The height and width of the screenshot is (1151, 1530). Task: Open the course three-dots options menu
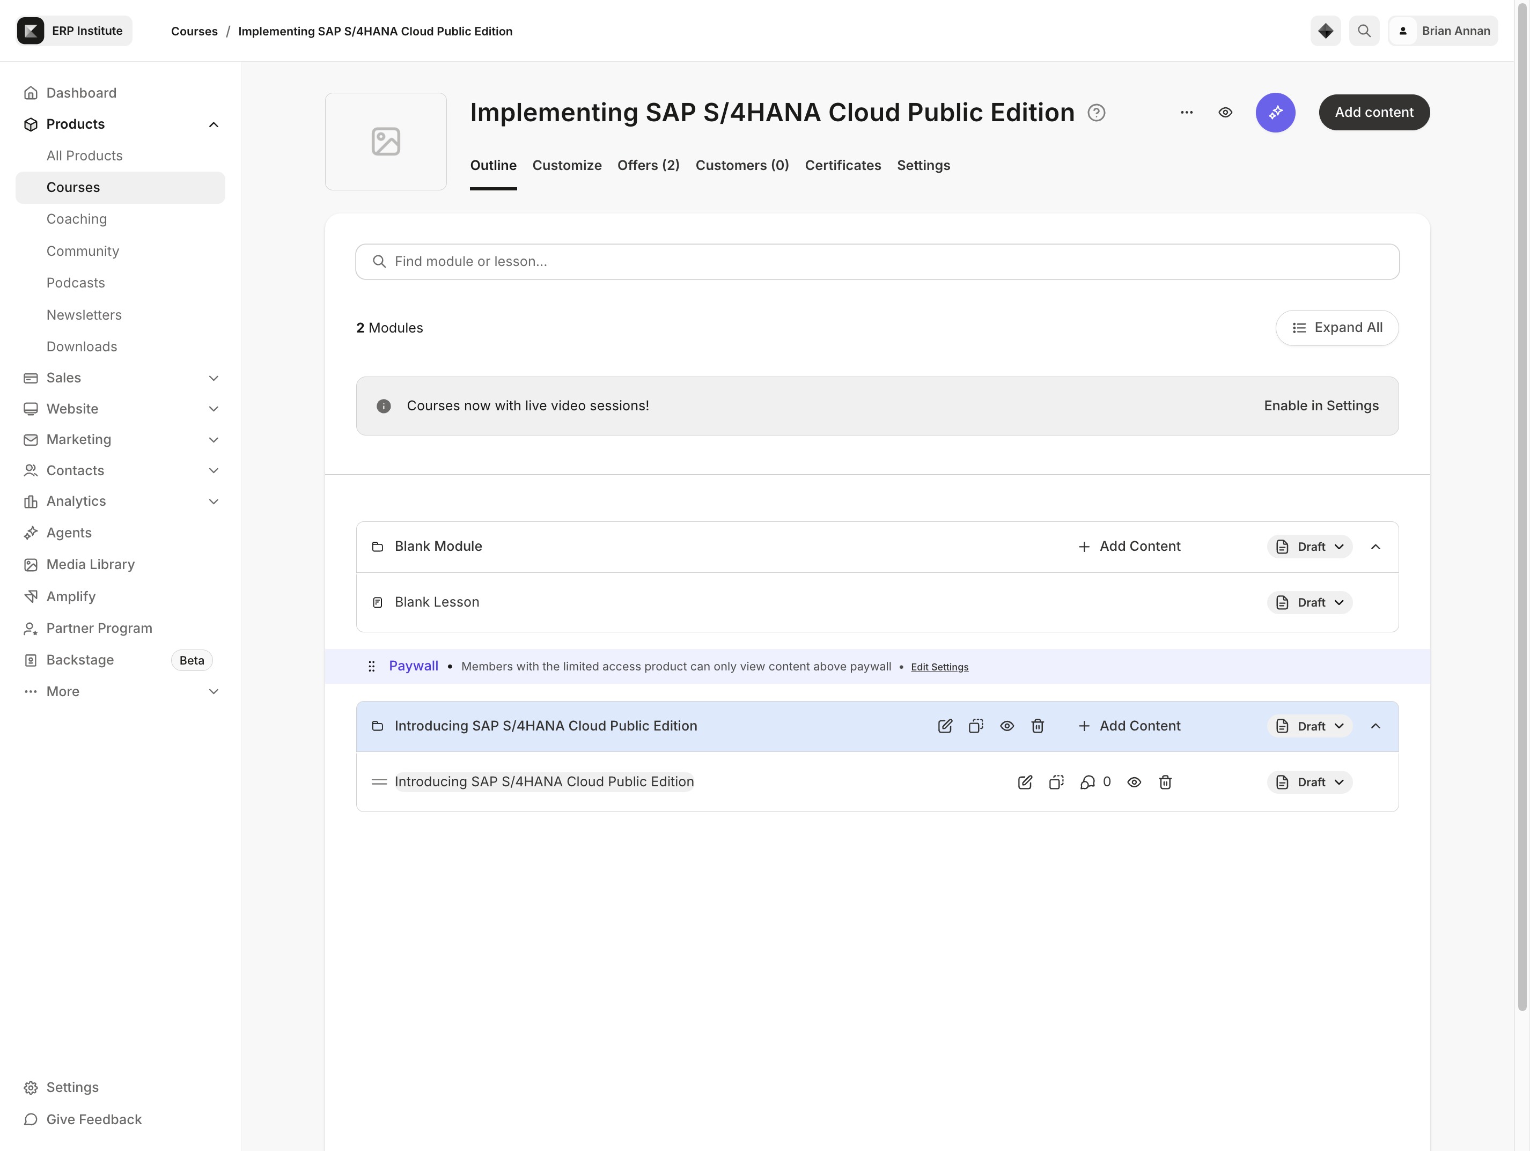[1187, 112]
